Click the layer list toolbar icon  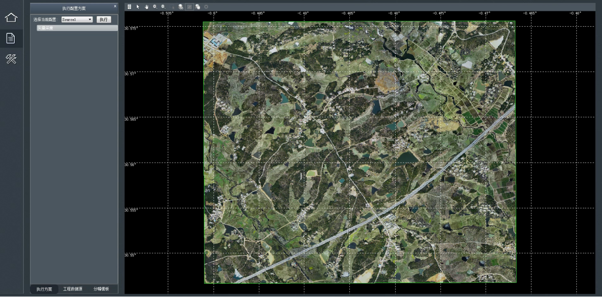click(129, 7)
